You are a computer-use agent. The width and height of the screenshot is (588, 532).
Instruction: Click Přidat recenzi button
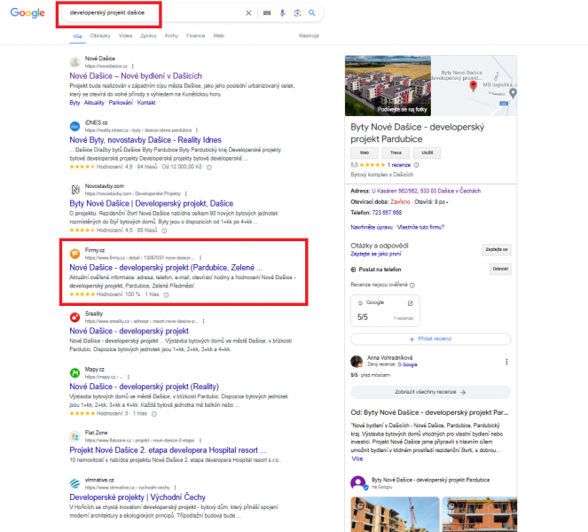click(430, 339)
